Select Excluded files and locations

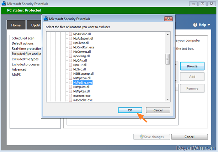[26, 54]
